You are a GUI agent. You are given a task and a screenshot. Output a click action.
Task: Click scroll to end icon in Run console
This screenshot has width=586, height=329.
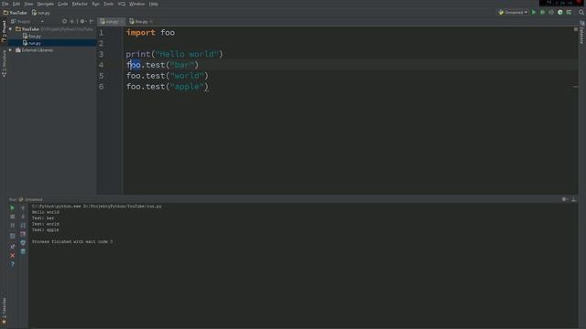(23, 234)
